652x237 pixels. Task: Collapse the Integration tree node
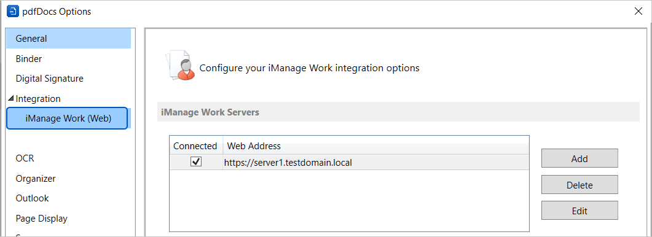[11, 99]
